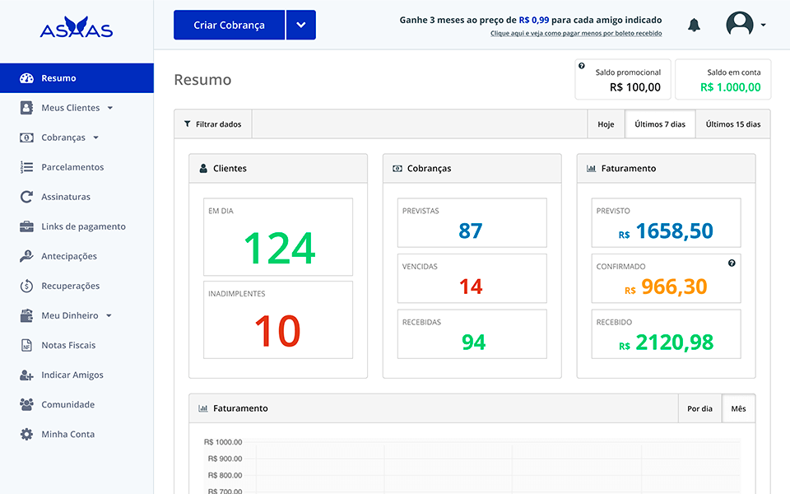Open the notifications bell

coord(694,24)
